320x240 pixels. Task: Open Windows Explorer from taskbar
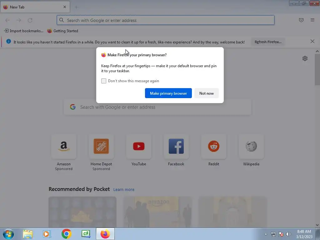(28, 234)
